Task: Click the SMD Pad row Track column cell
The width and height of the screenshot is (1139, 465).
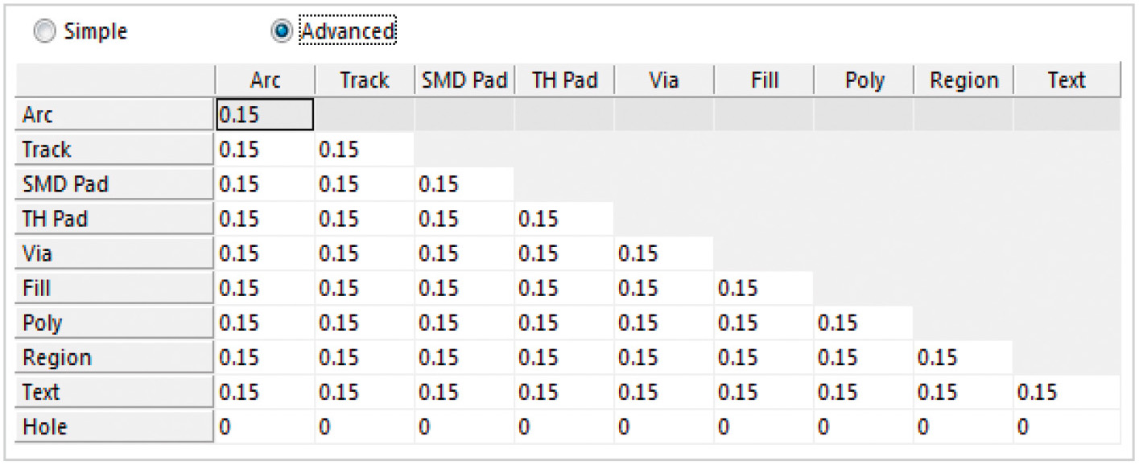Action: [x=364, y=185]
